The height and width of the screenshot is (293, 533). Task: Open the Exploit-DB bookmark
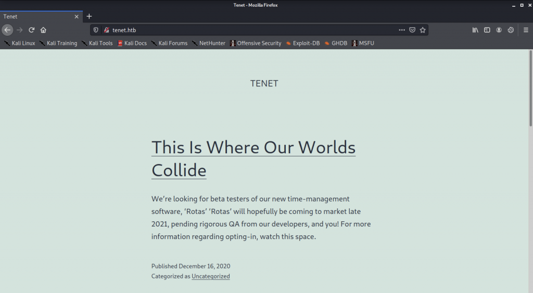(x=303, y=43)
